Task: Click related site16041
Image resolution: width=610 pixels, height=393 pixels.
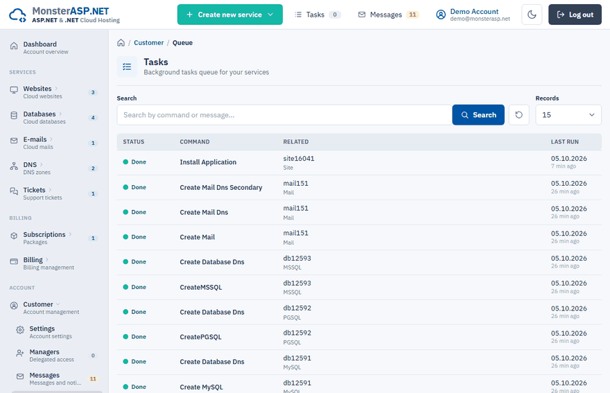Action: point(298,159)
